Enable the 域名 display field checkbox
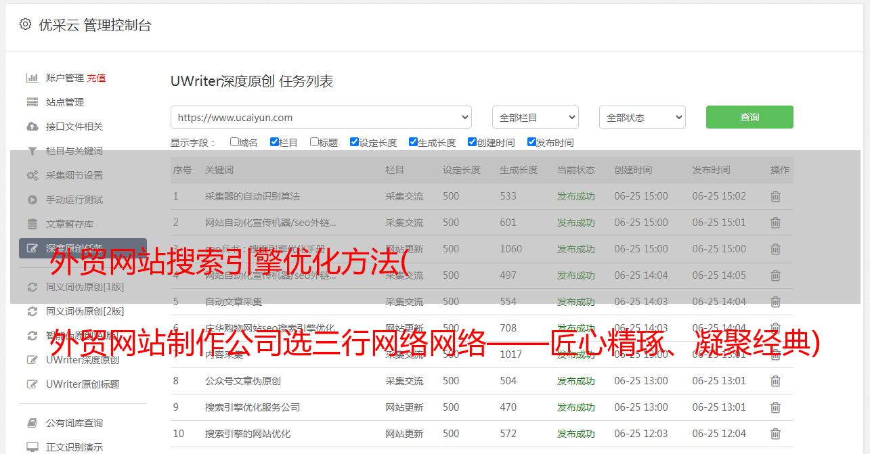This screenshot has height=454, width=870. click(x=234, y=142)
